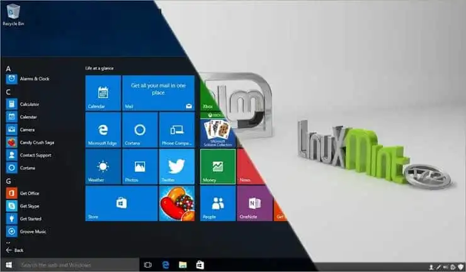
Task: Open the Recycle Bin desktop icon
Action: click(x=13, y=15)
